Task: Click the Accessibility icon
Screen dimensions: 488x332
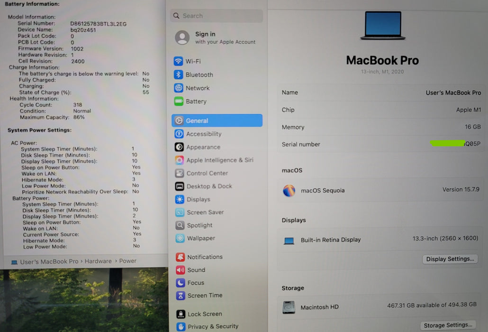Action: click(x=179, y=134)
